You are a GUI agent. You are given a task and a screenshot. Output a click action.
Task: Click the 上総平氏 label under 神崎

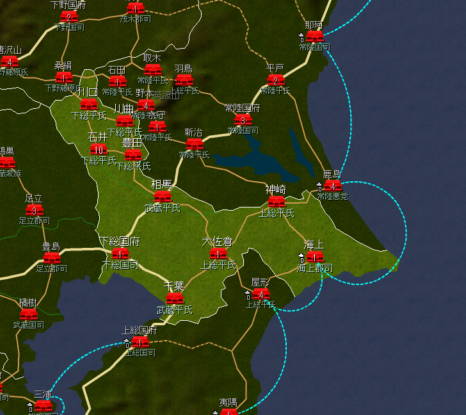click(x=277, y=213)
